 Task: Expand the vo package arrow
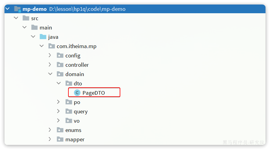coord(58,121)
